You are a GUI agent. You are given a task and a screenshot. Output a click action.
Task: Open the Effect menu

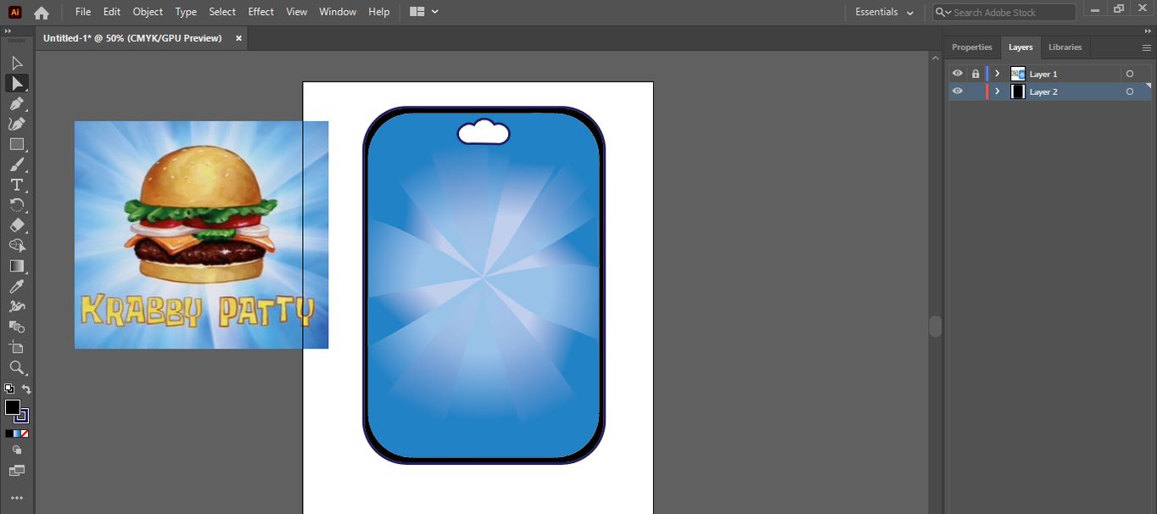coord(261,12)
